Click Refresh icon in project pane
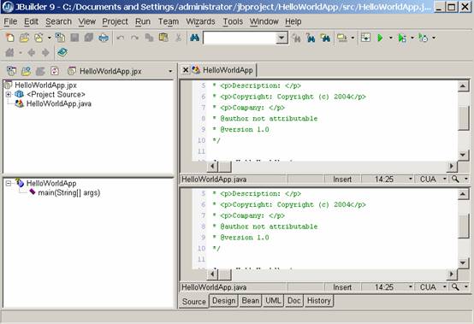This screenshot has height=324, width=474. [55, 71]
